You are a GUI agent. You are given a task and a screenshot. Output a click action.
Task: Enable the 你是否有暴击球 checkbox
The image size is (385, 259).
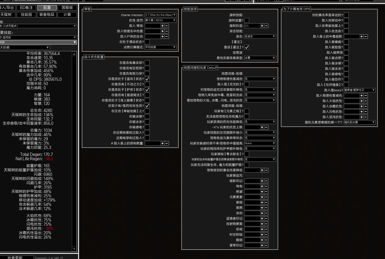click(147, 63)
